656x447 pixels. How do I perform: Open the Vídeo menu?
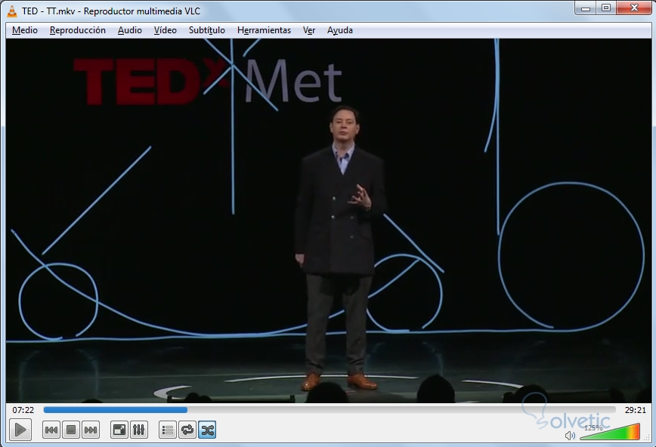point(166,30)
